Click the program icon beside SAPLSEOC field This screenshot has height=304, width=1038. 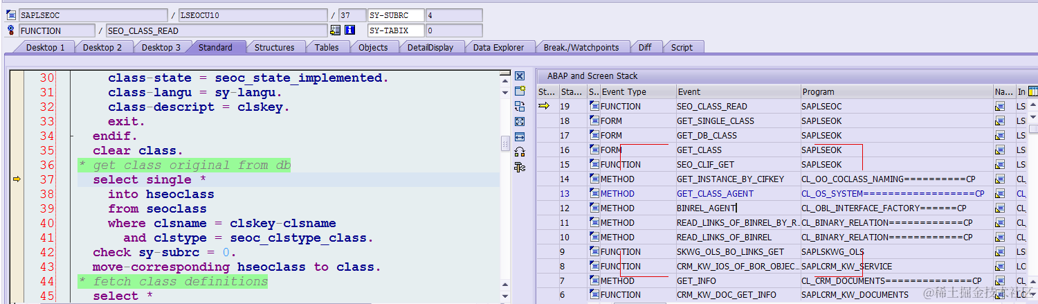tap(11, 15)
